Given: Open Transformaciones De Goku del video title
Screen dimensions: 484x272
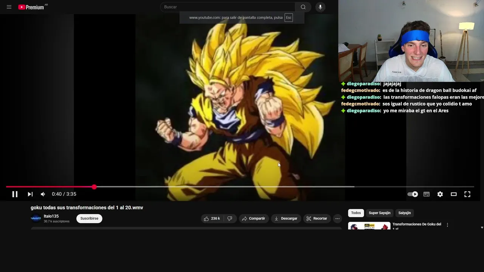Looking at the screenshot, I should 417,226.
